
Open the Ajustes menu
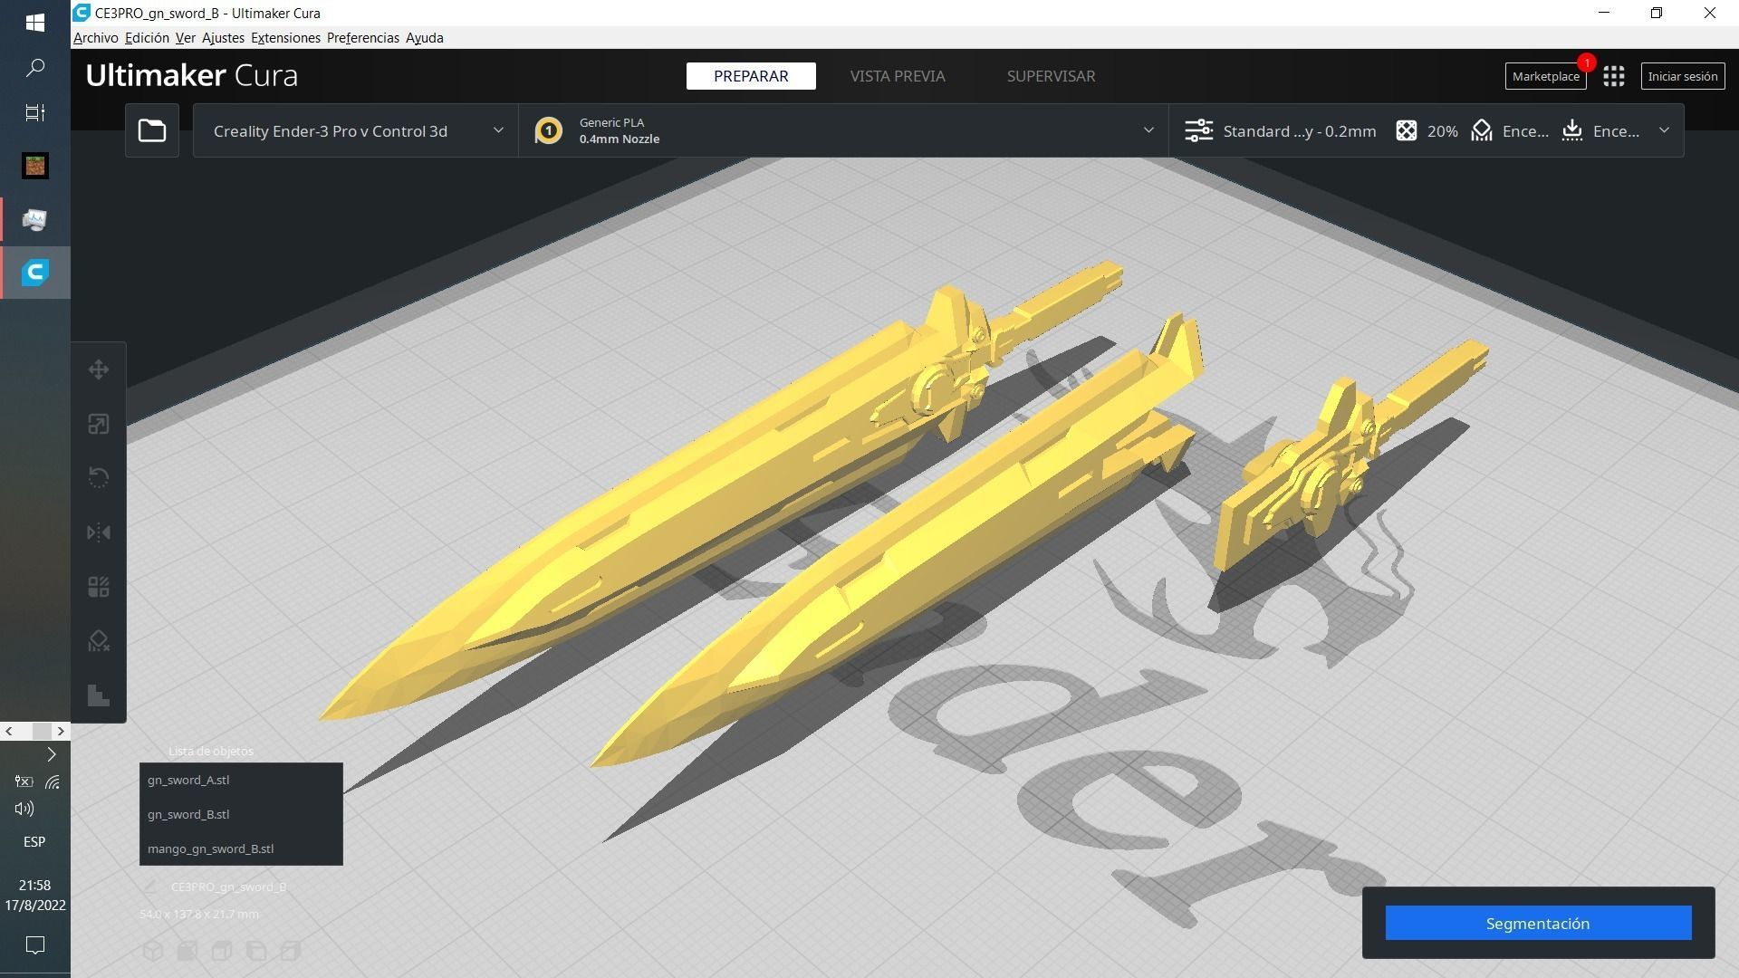pos(223,38)
